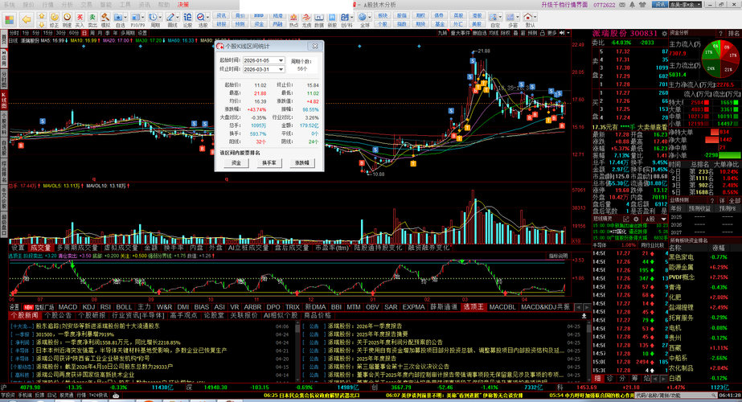Open the 工具 menu
Viewport: 742px width, 402px height.
tap(125, 5)
